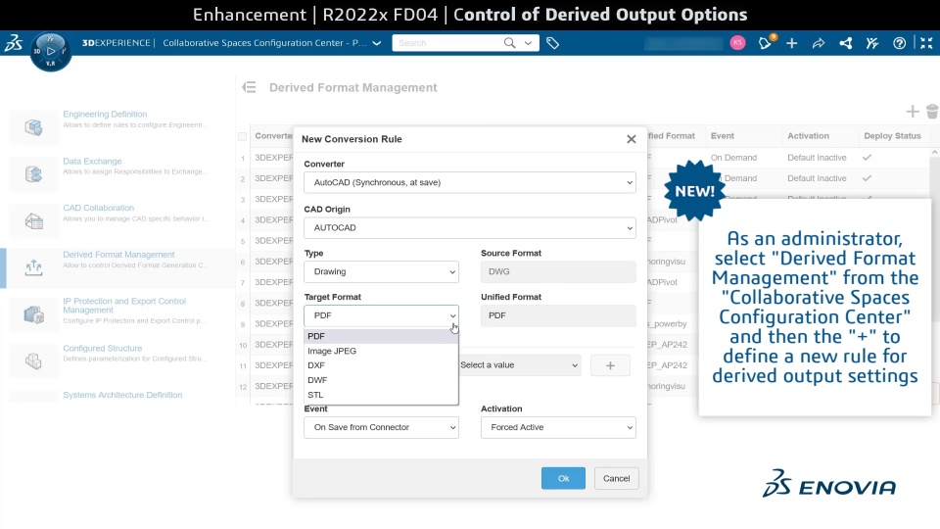
Task: Click the tag icon in the top bar
Action: pyautogui.click(x=552, y=43)
